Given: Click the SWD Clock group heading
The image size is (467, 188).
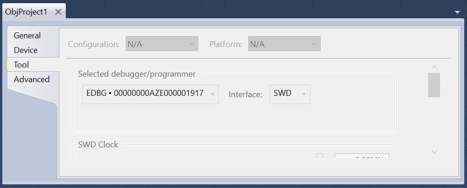Looking at the screenshot, I should pyautogui.click(x=98, y=145).
